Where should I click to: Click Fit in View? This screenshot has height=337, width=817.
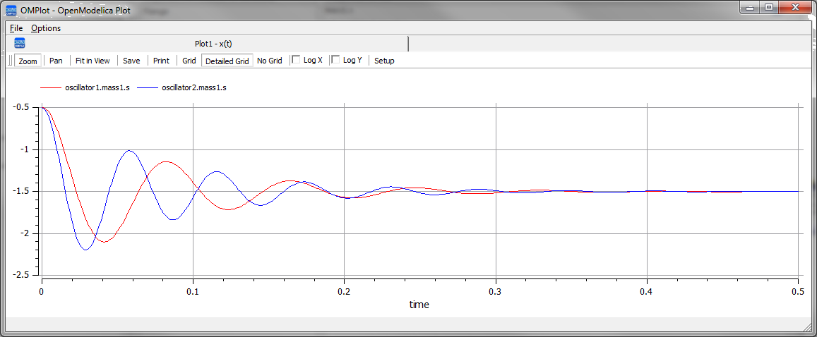(x=93, y=61)
